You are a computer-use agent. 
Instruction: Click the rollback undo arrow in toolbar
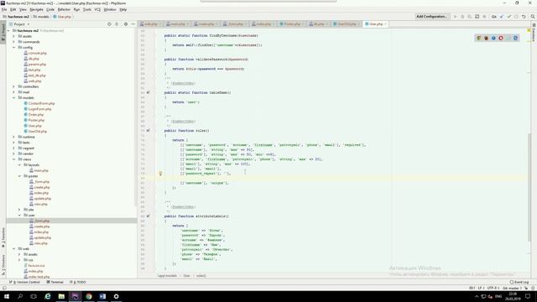pos(524,17)
